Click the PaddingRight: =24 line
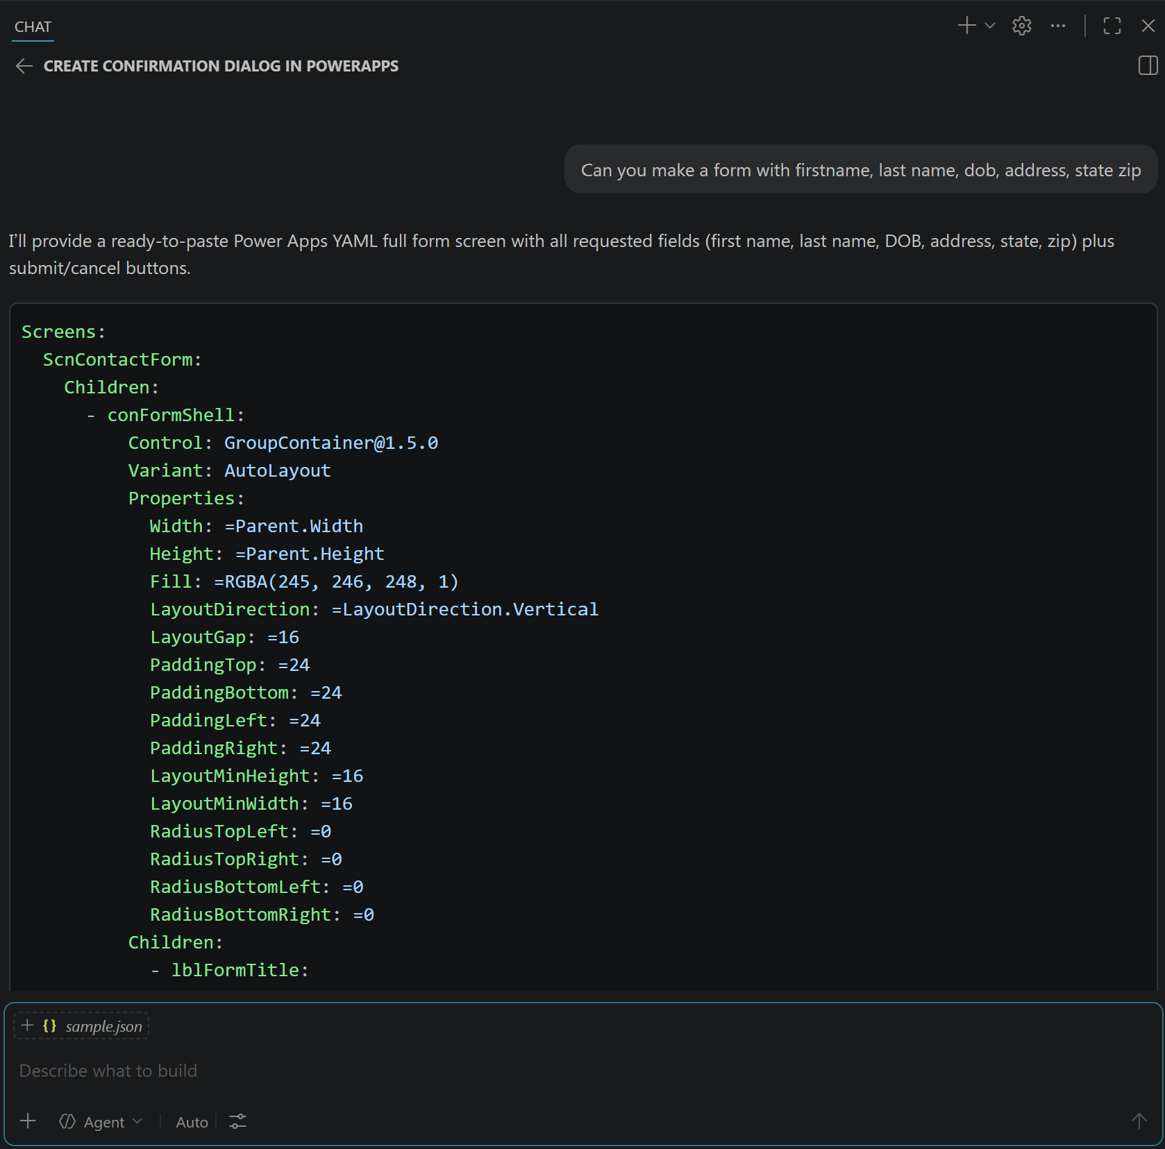The image size is (1165, 1149). point(240,748)
